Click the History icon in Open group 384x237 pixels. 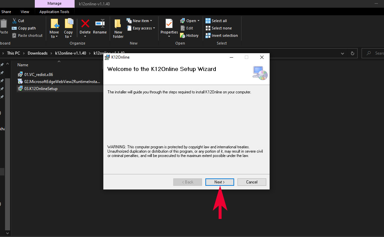point(183,35)
